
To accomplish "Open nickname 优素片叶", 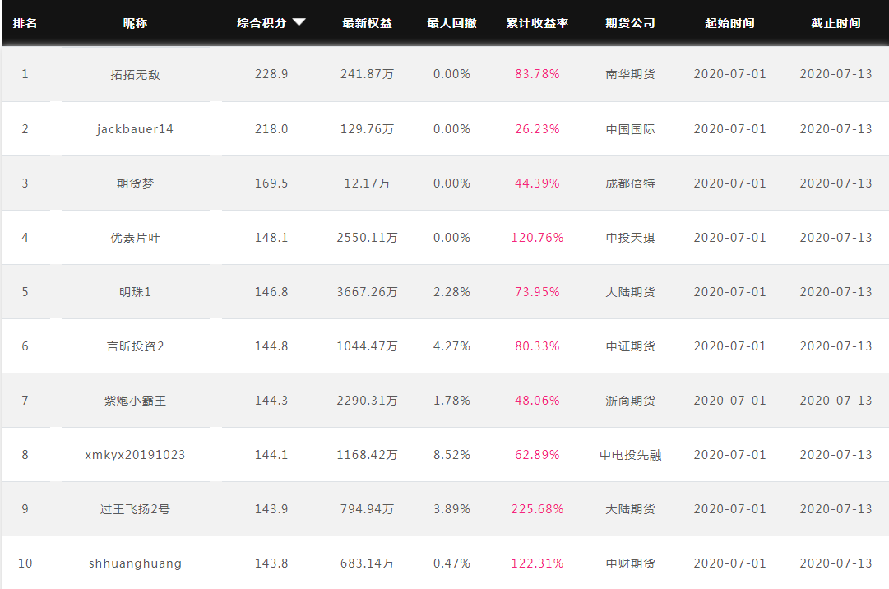I will 135,238.
